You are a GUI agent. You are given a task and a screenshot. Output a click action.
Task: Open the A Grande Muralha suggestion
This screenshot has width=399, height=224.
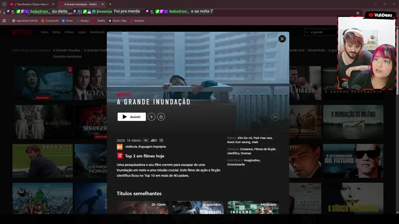coord(66,50)
